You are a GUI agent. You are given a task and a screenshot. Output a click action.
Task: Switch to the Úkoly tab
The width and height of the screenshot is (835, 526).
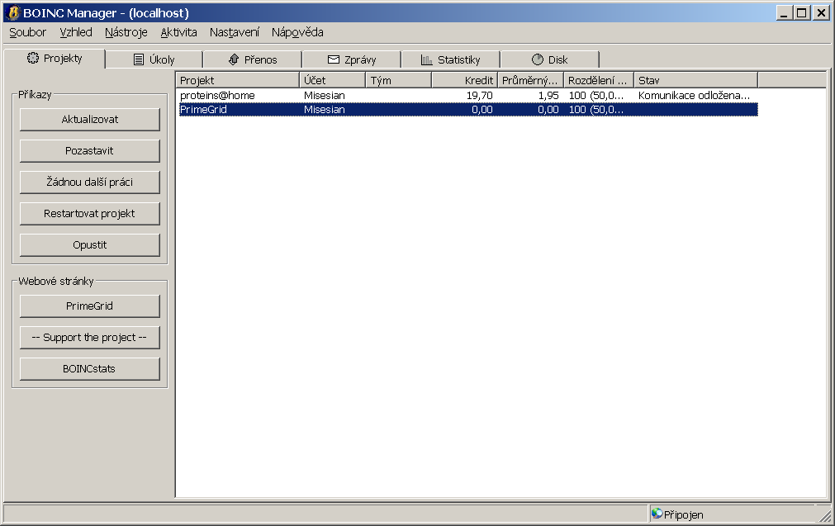tap(154, 59)
